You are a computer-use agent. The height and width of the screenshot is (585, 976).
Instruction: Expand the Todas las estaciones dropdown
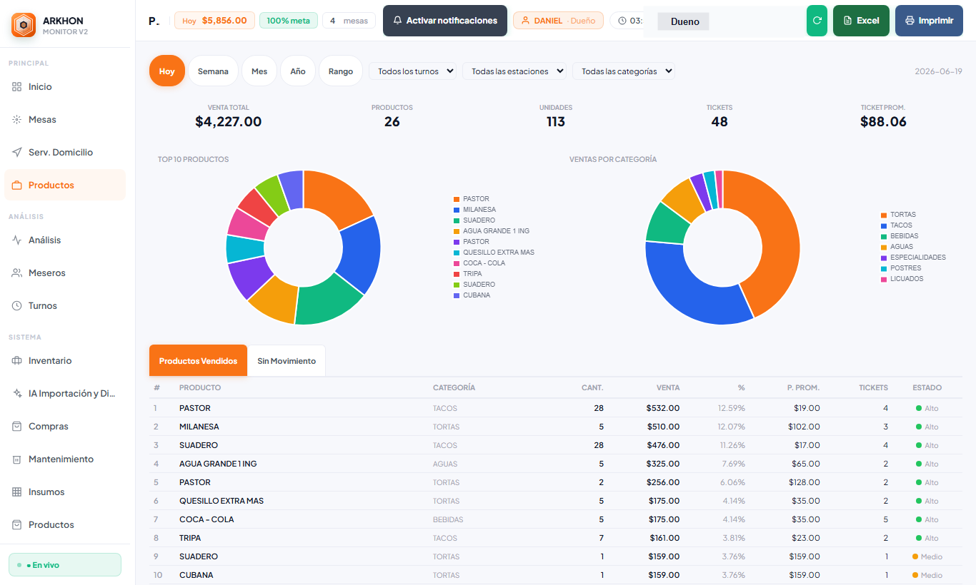[x=514, y=71]
